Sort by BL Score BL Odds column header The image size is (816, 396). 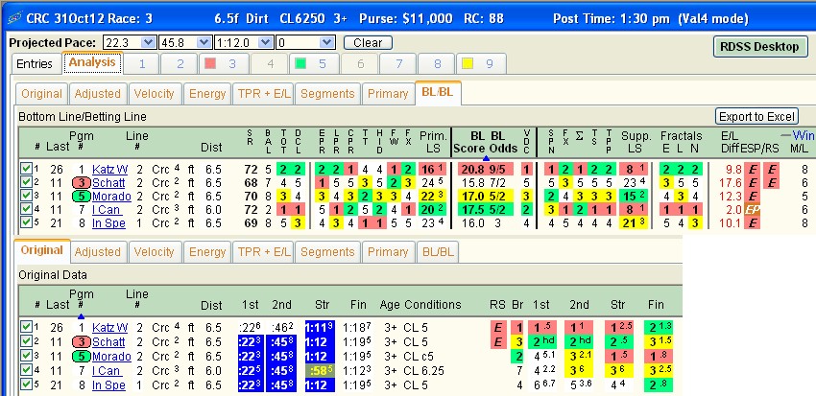485,142
